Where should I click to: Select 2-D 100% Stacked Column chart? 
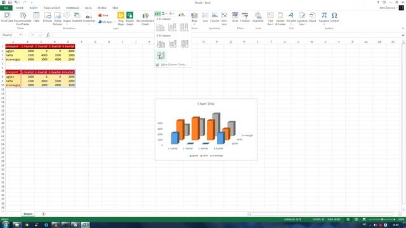coord(184,27)
